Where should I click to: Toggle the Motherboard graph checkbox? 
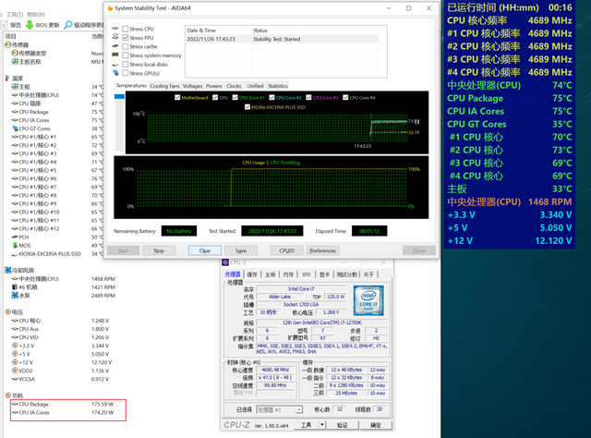point(179,97)
